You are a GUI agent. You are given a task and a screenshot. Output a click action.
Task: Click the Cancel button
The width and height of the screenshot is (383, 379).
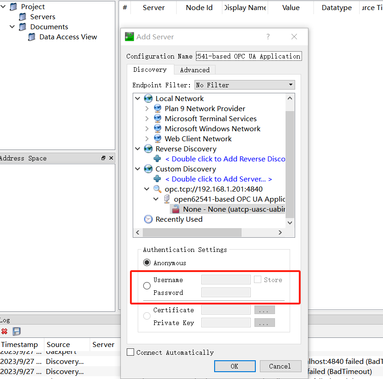(281, 366)
